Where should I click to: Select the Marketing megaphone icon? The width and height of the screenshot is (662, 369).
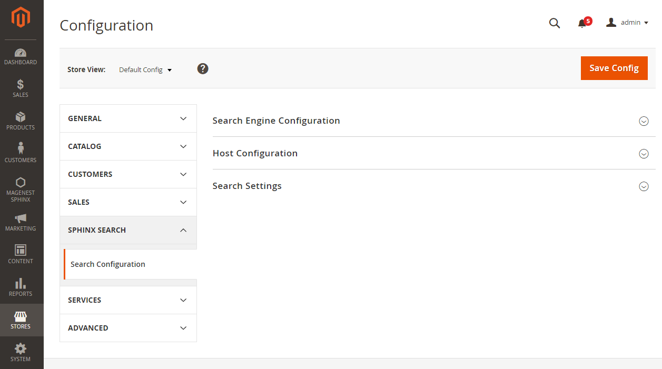[x=21, y=222]
